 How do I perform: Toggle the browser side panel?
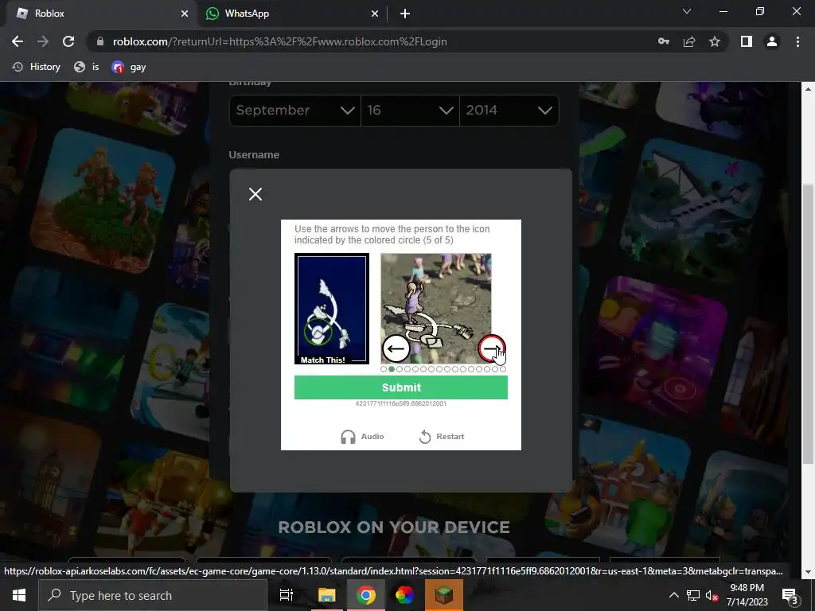(x=747, y=41)
